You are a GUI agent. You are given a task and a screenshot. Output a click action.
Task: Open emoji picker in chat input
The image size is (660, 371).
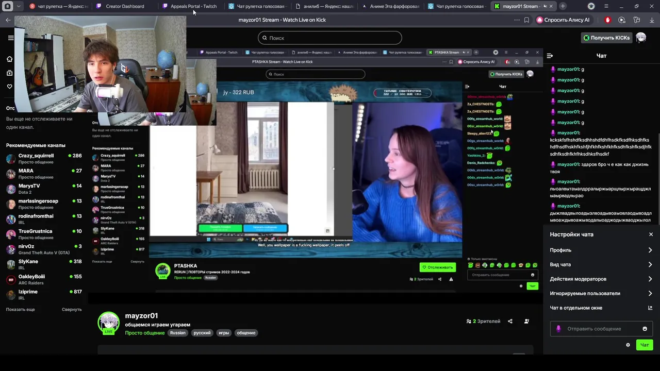(x=645, y=329)
